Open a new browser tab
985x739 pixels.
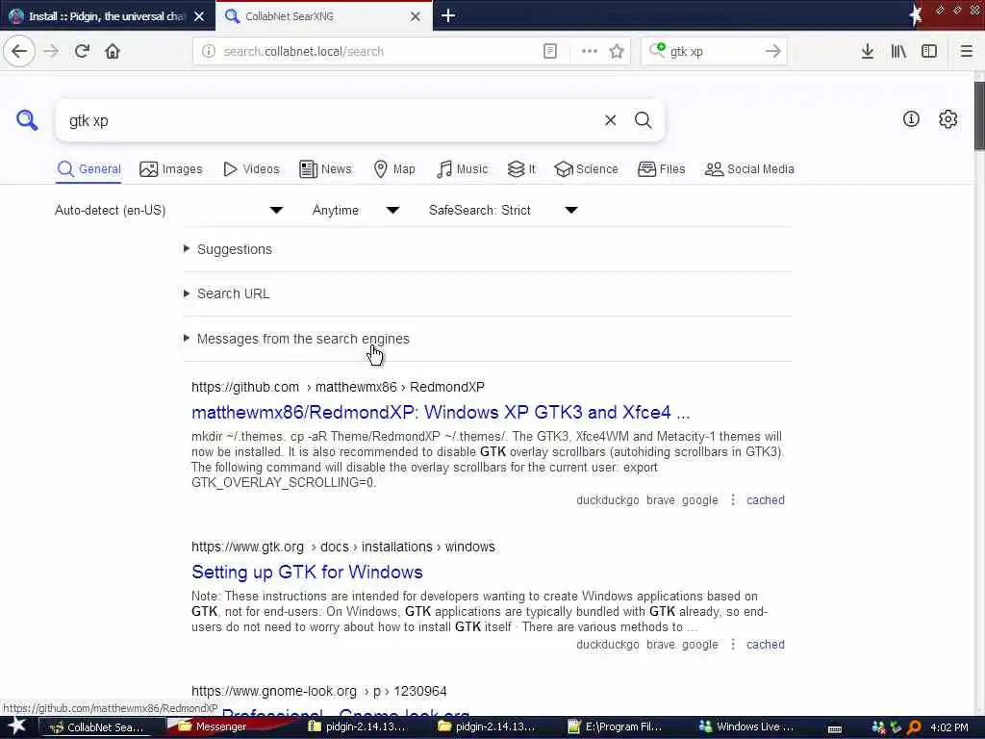[448, 15]
